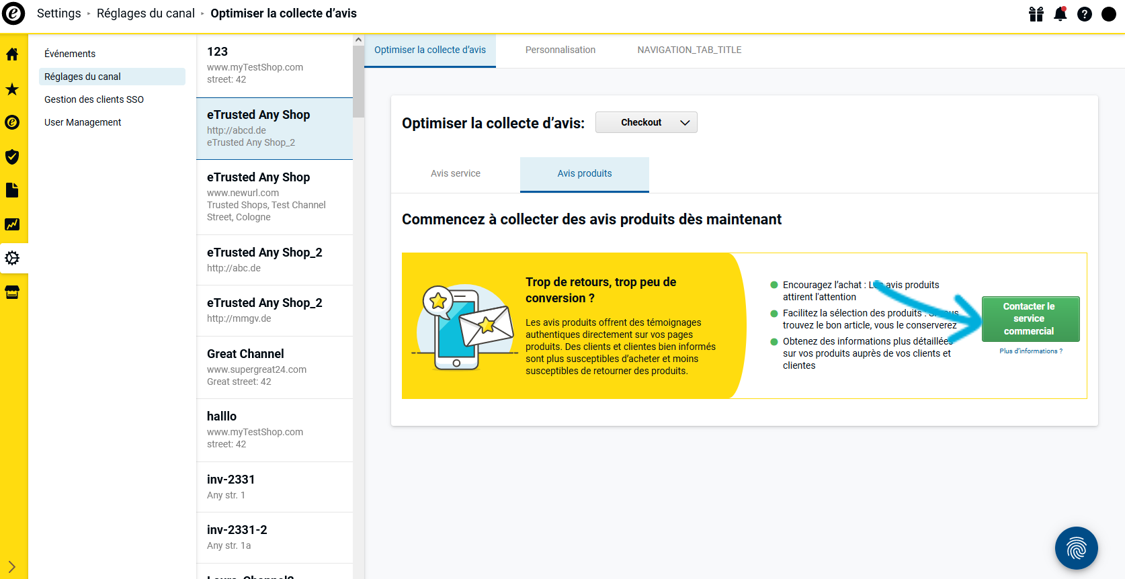The image size is (1125, 579).
Task: Click the star reviews sidebar icon
Action: [12, 89]
